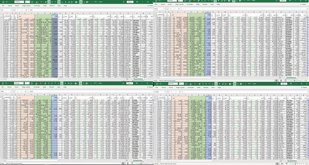Open View tab in bottom-left window
The image size is (309, 165).
point(59,87)
